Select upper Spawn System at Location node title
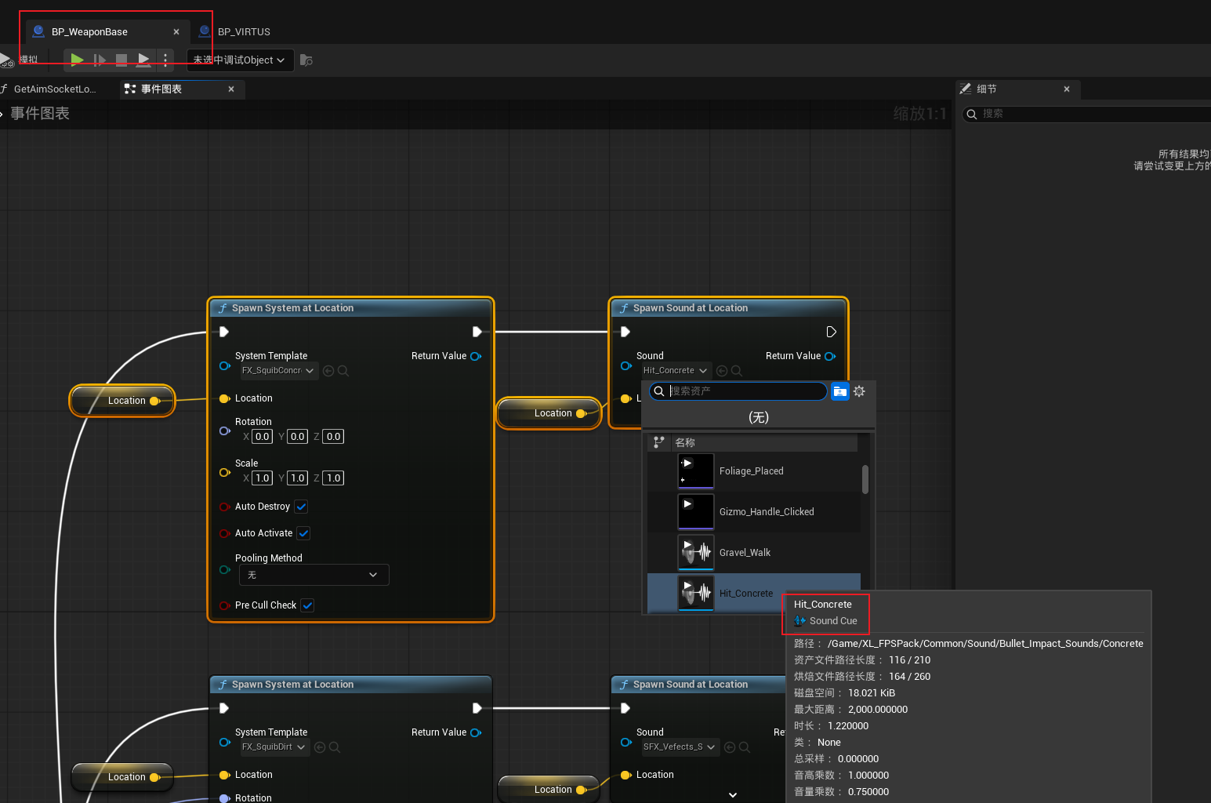The width and height of the screenshot is (1211, 803). [292, 308]
